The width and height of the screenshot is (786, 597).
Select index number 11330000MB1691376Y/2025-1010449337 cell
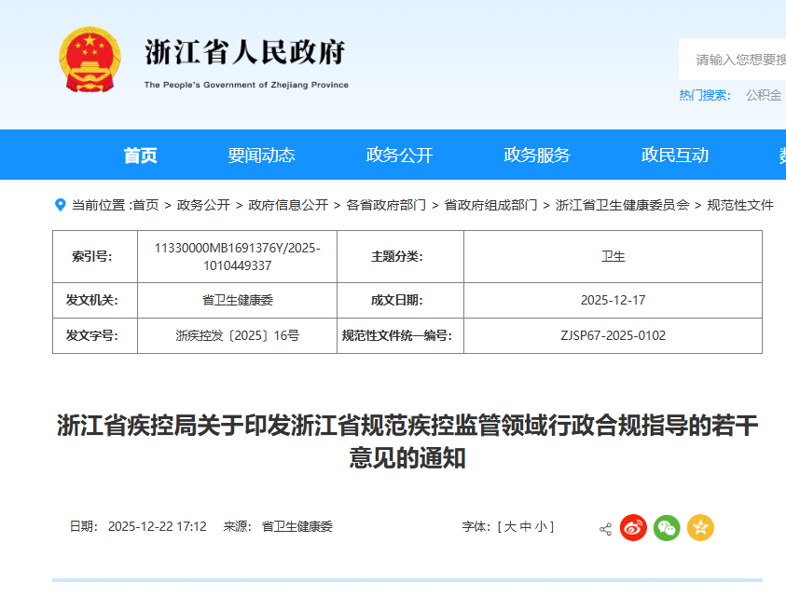(237, 256)
